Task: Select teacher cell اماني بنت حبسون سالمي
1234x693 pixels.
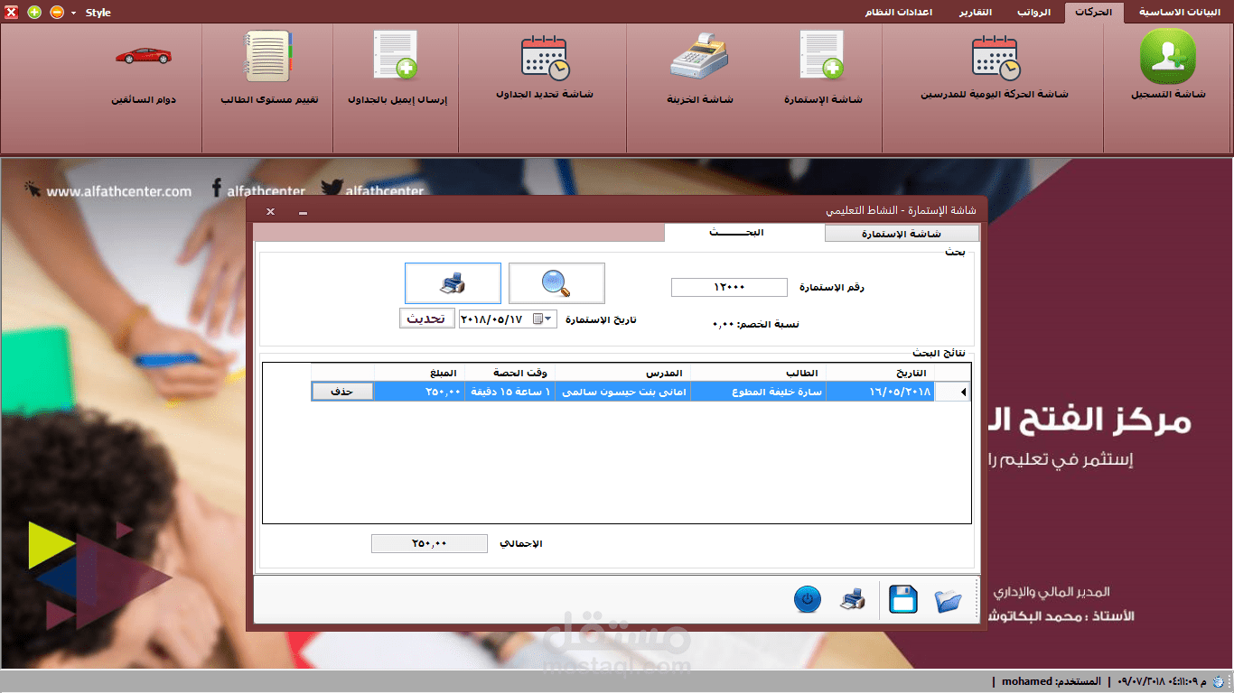Action: (622, 392)
